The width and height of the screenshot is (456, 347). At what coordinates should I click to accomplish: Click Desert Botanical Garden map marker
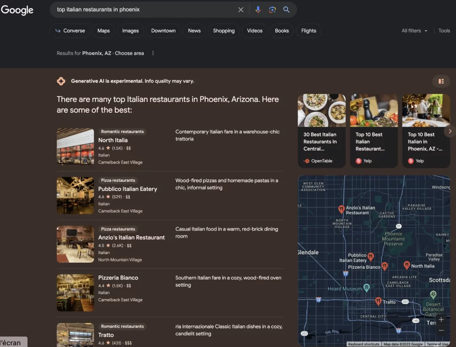tap(433, 295)
